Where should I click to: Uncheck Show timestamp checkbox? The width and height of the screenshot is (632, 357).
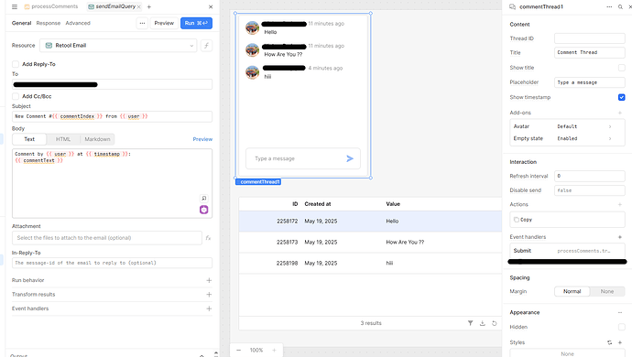point(622,97)
